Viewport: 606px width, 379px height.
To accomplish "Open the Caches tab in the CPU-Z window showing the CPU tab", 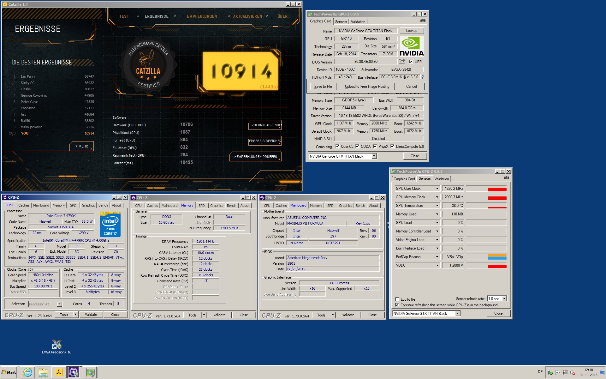I will pos(24,205).
